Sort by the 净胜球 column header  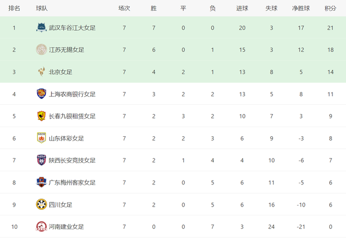[x=301, y=9]
